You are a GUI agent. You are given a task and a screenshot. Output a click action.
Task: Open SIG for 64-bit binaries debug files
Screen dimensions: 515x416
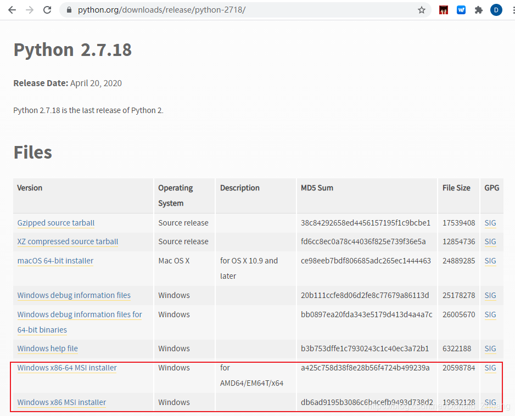pos(490,314)
